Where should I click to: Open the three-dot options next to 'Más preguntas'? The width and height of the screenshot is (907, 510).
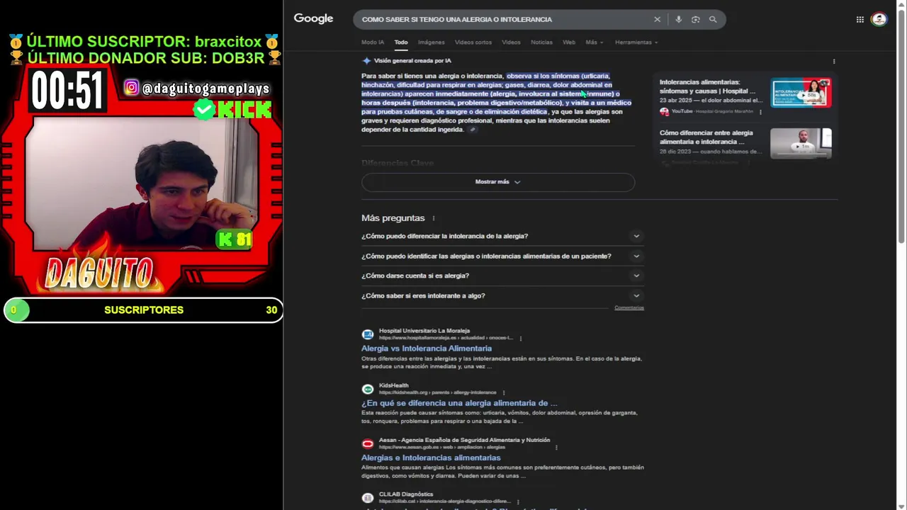(434, 218)
